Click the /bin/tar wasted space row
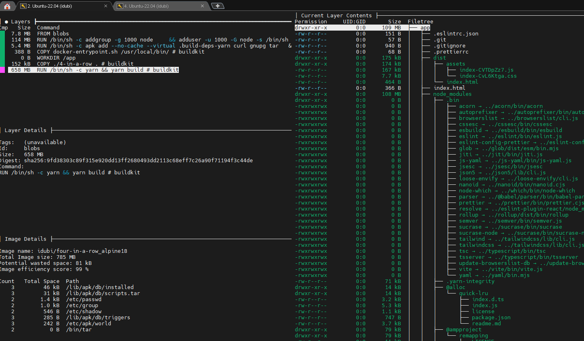 pos(52,329)
